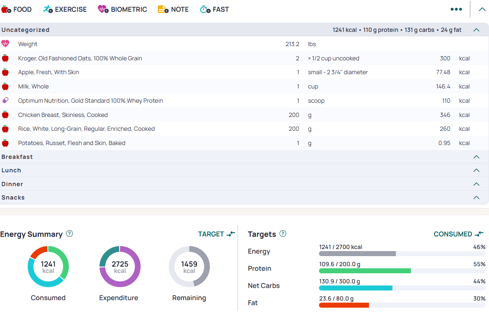Click the add Note icon

[x=163, y=9]
